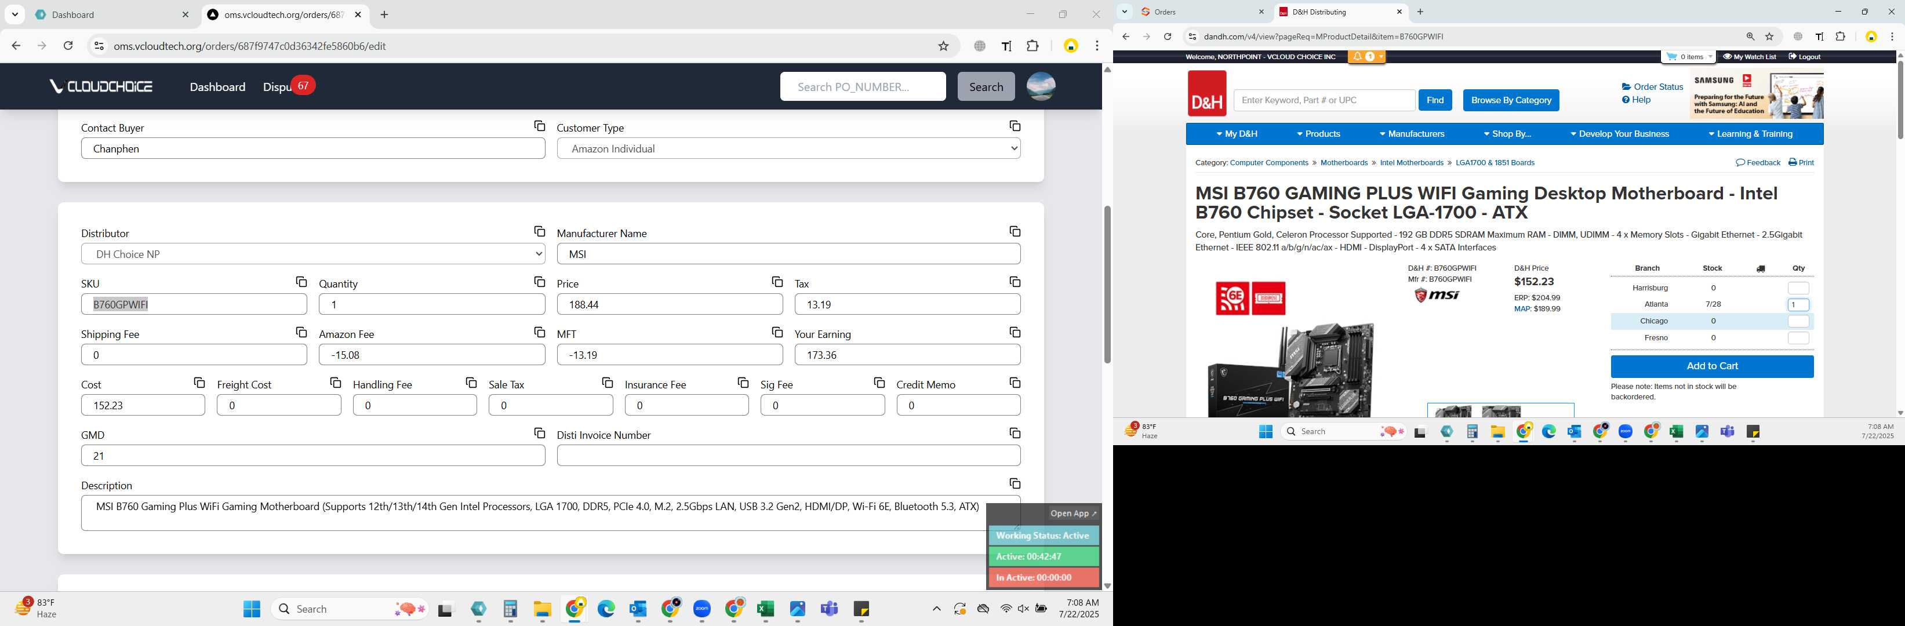The width and height of the screenshot is (1905, 626).
Task: Switch to the Orders tab in right browser
Action: click(x=1202, y=12)
